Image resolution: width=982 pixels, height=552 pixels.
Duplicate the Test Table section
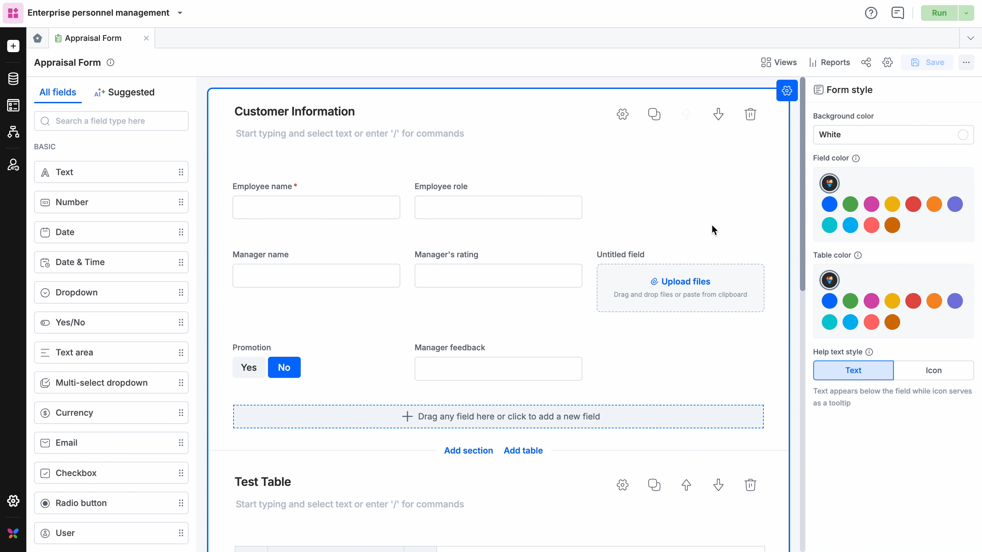coord(654,485)
